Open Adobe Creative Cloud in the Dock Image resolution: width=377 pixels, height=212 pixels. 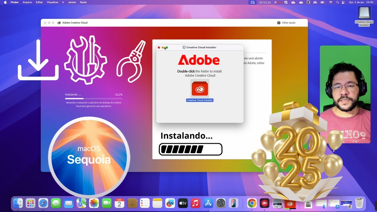coord(290,204)
